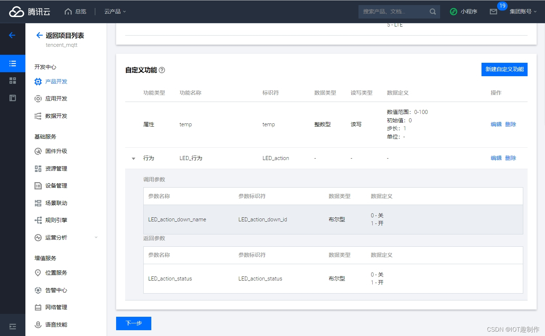The height and width of the screenshot is (336, 545).
Task: Open the 总览 home icon
Action: [68, 12]
